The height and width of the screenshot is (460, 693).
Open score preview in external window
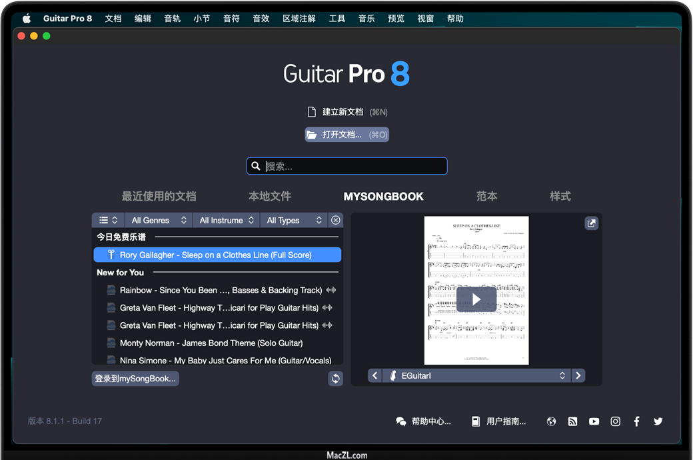(x=591, y=224)
